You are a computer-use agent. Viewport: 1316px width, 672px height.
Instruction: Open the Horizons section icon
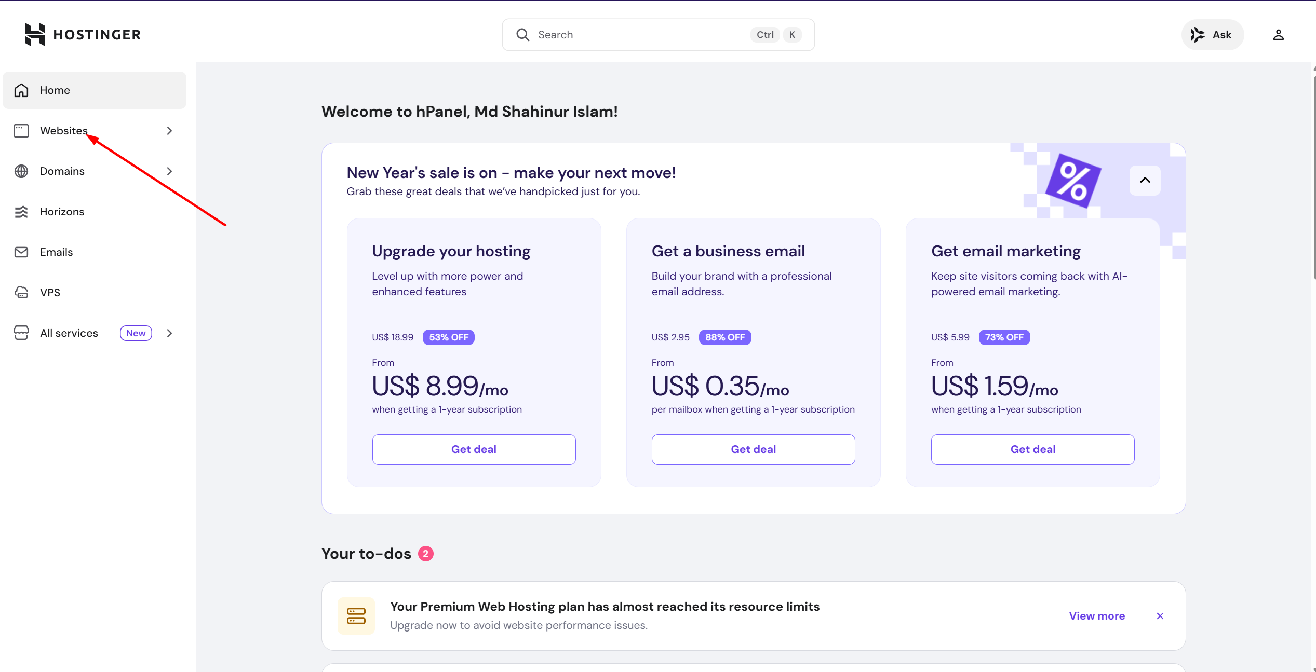pyautogui.click(x=21, y=211)
